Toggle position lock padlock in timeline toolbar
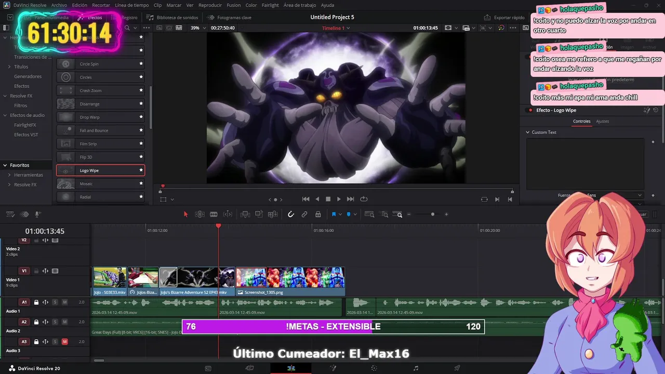 (x=318, y=214)
